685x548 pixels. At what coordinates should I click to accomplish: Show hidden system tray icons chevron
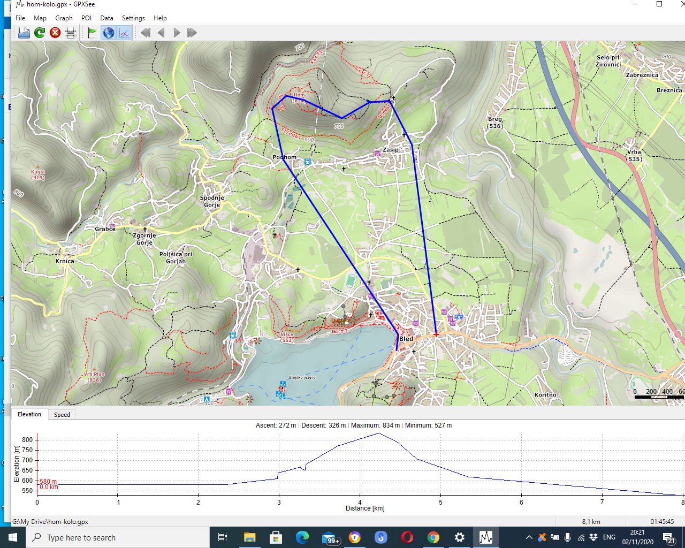[529, 537]
